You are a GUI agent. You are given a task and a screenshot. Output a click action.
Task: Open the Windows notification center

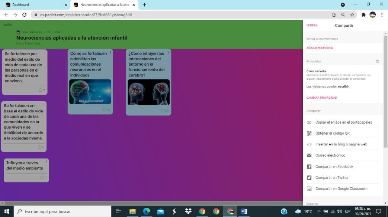[379, 211]
